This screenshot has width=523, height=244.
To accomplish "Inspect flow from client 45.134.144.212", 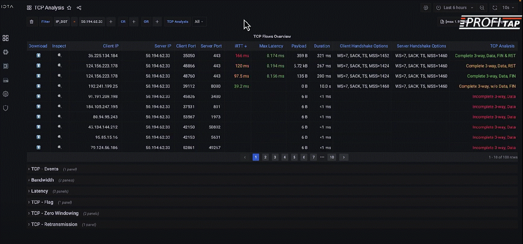I will pos(59,127).
